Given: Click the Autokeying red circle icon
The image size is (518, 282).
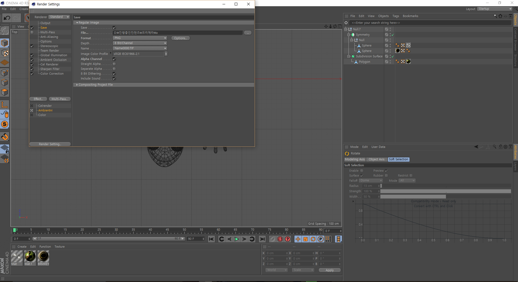Looking at the screenshot, I should pos(280,239).
